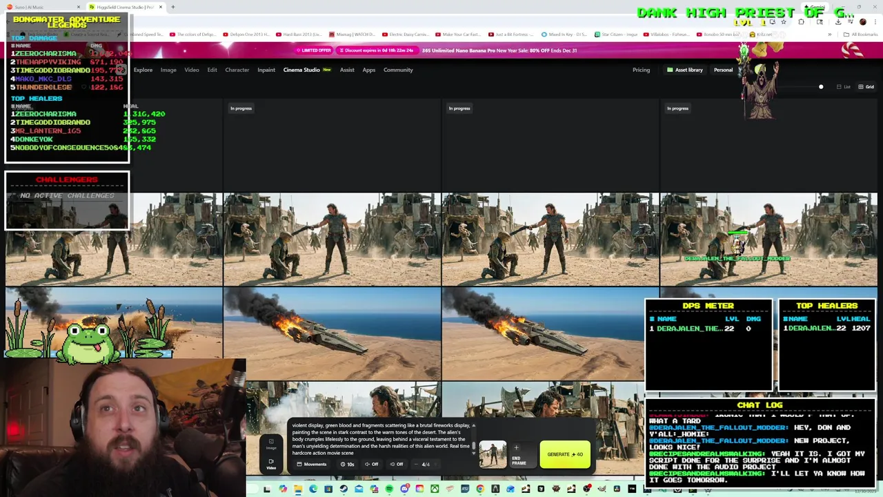Open the 10s duration dropdown

coord(348,464)
